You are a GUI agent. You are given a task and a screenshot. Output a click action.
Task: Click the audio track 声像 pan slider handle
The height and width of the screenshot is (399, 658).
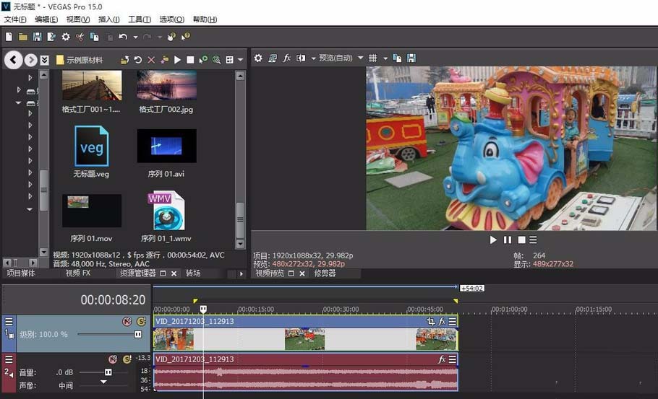pyautogui.click(x=103, y=382)
